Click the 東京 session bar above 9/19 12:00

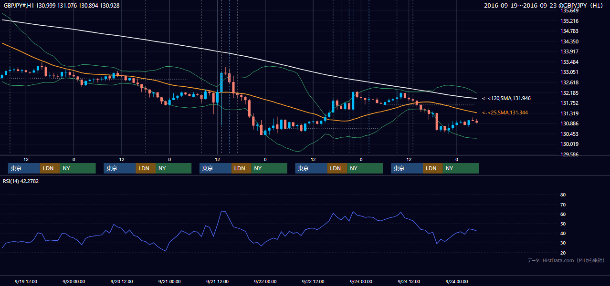(x=24, y=168)
